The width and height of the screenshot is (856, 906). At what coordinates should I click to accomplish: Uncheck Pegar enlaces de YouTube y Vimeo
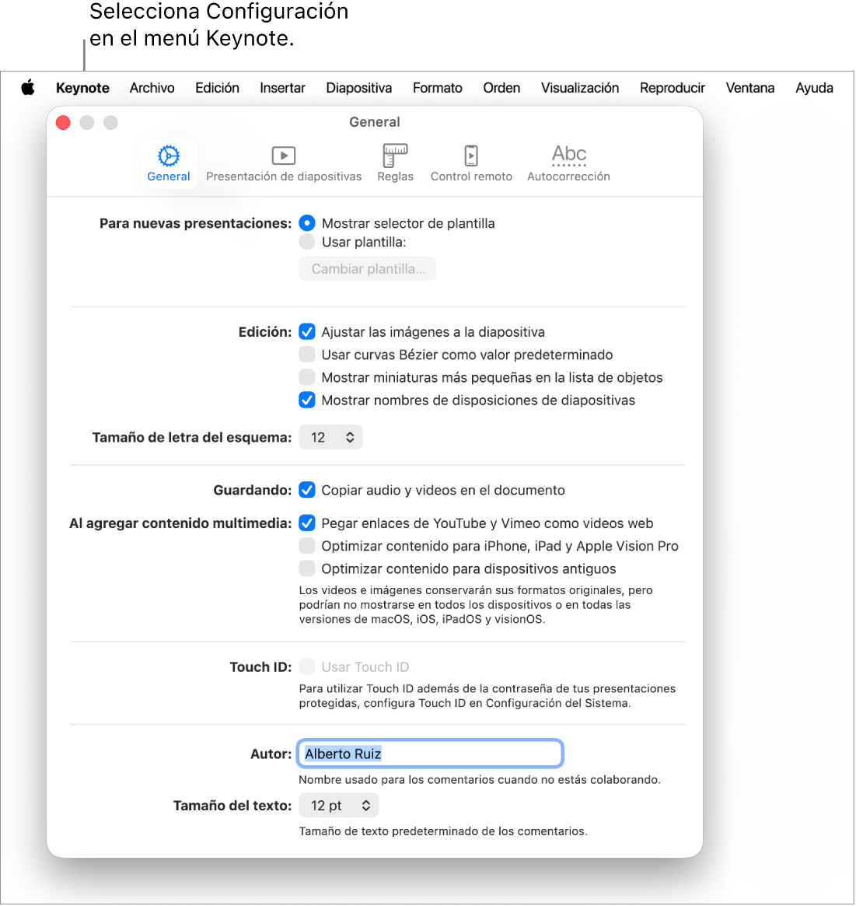coord(307,523)
